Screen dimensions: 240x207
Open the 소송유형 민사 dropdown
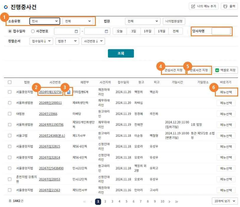click(45, 21)
